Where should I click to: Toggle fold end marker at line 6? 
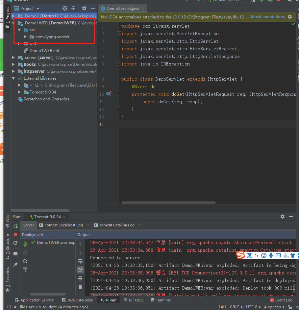pos(119,64)
